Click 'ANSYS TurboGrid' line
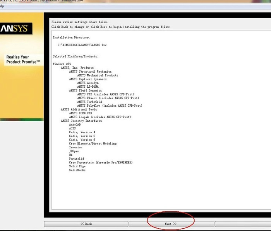The width and height of the screenshot is (271, 231). pyautogui.click(x=89, y=102)
